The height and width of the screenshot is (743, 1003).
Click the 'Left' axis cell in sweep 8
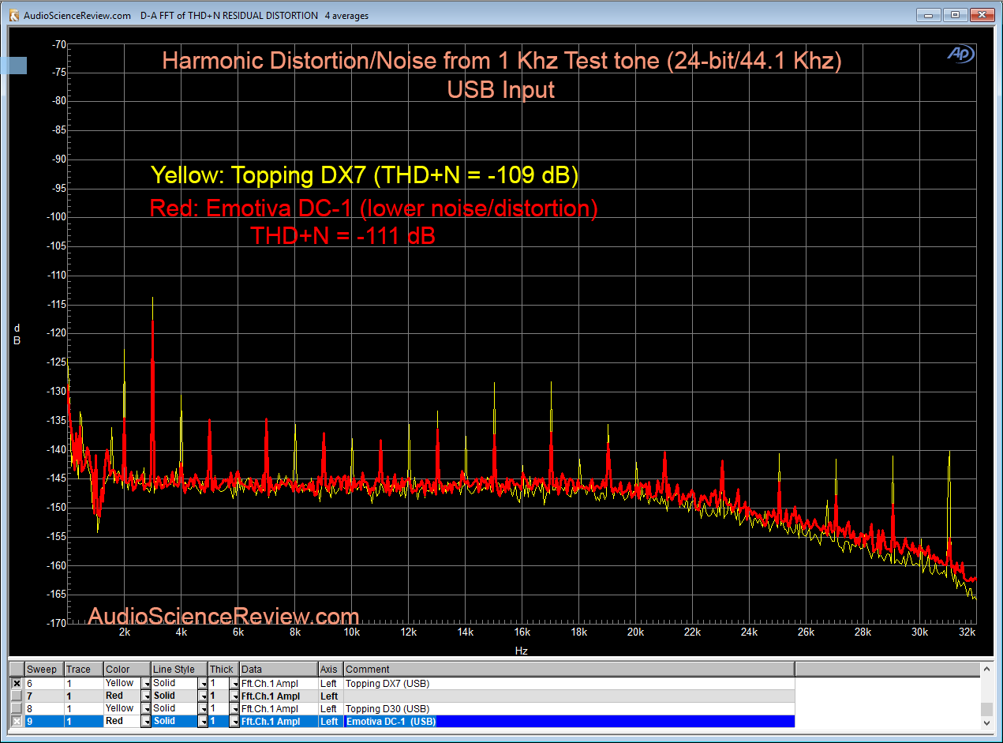331,709
